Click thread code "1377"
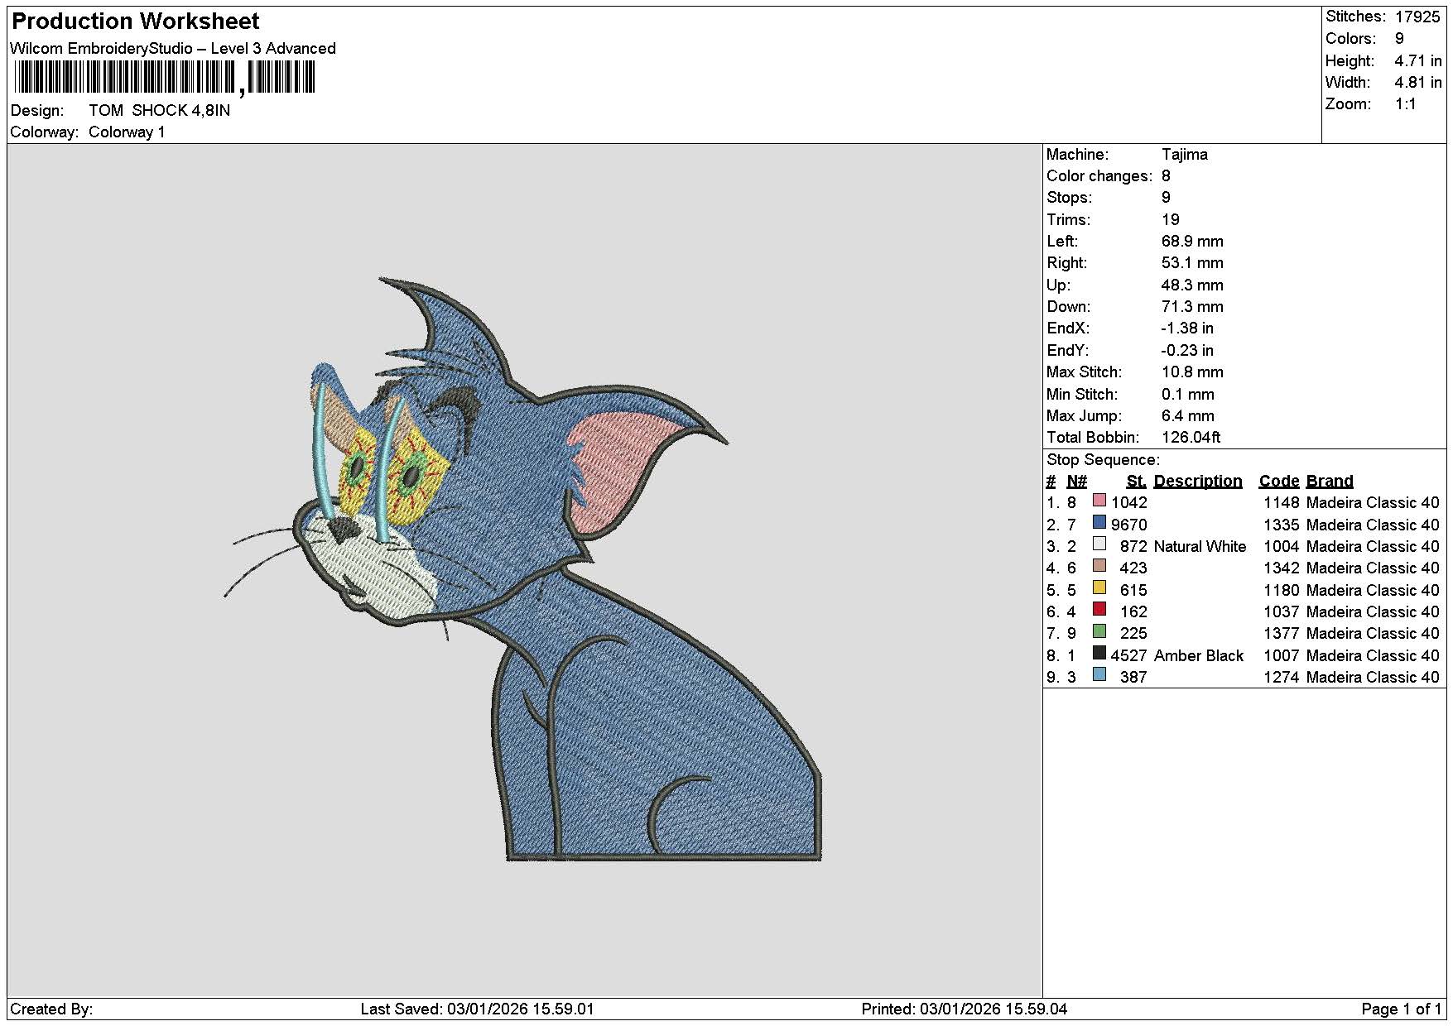 click(1282, 634)
